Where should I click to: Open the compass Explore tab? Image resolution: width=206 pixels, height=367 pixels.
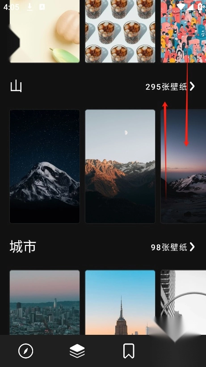click(26, 351)
